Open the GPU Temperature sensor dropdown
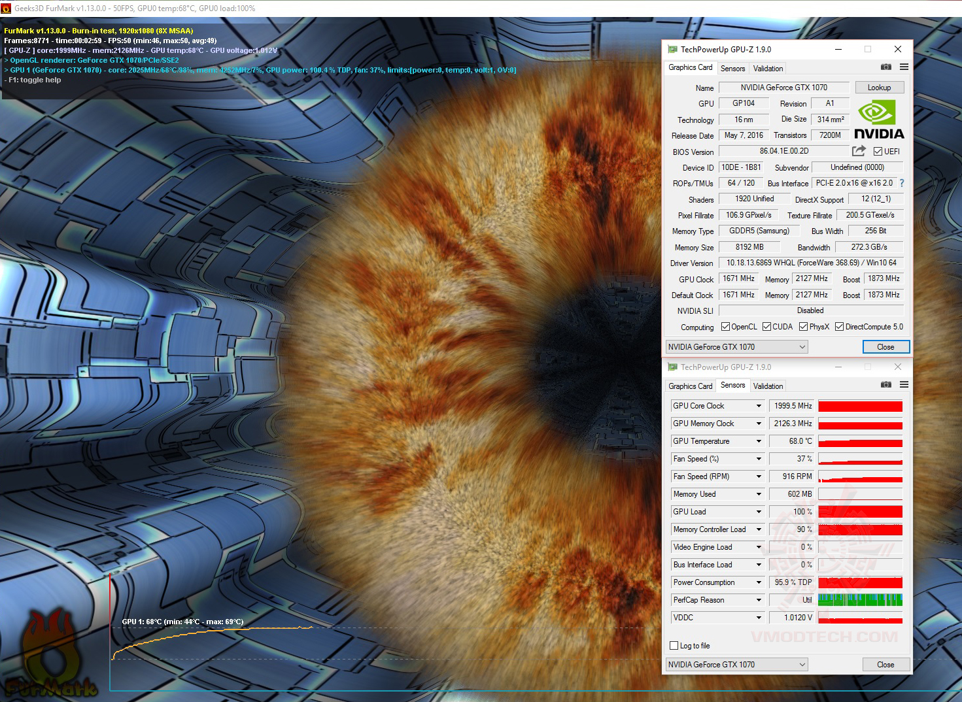The height and width of the screenshot is (702, 962). (759, 441)
